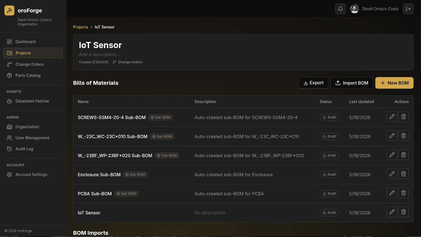Click the Name column header
The width and height of the screenshot is (421, 237).
(x=83, y=102)
